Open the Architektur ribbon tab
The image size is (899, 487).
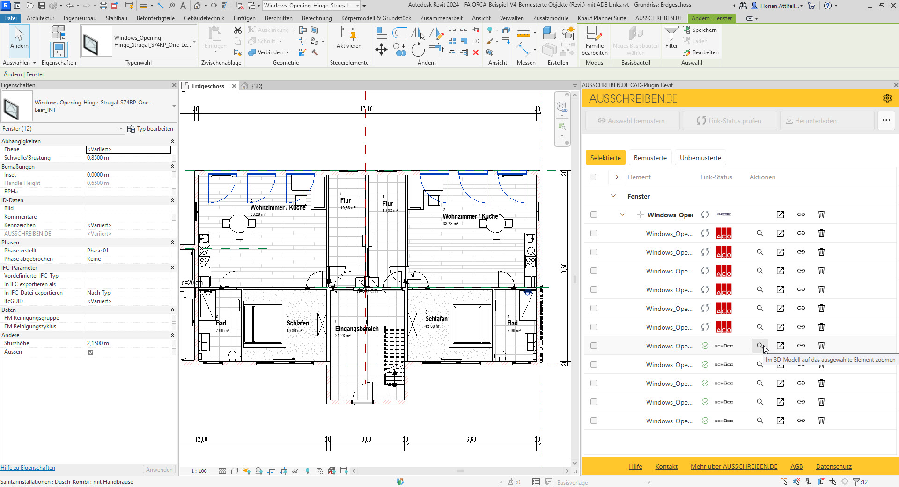pyautogui.click(x=40, y=18)
